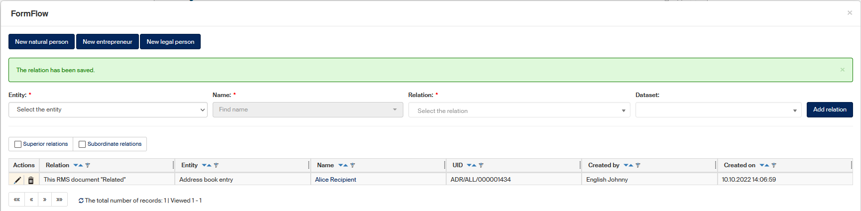Image resolution: width=861 pixels, height=211 pixels.
Task: Edit the "Related" relation with pencil icon
Action: [17, 180]
